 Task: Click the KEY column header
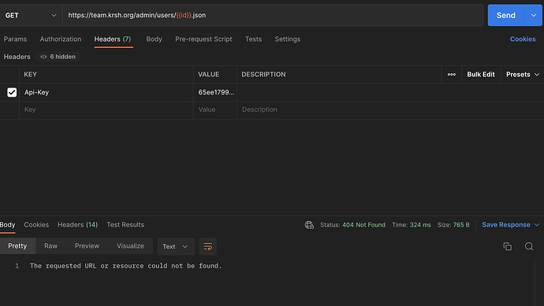31,75
